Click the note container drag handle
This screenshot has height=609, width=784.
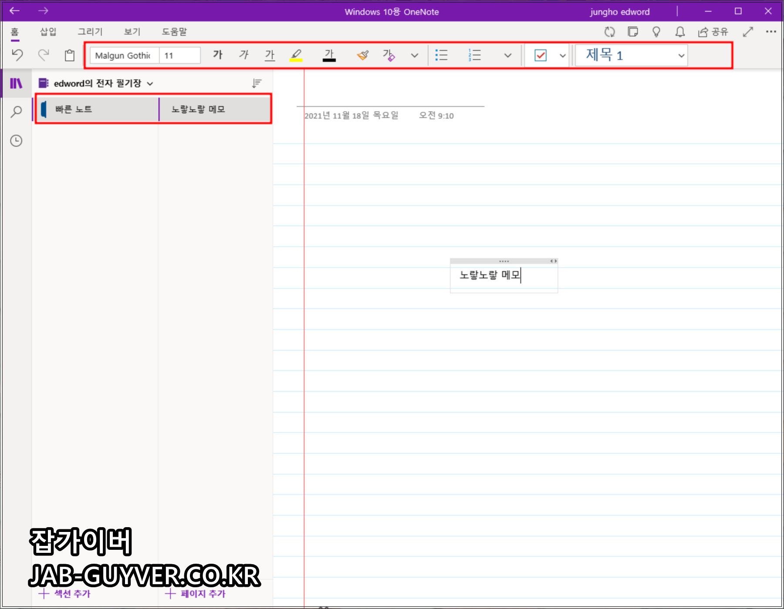click(x=504, y=261)
